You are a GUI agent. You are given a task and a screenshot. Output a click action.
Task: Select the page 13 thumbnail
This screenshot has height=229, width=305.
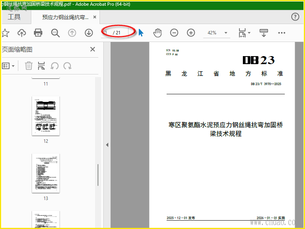pos(46,173)
